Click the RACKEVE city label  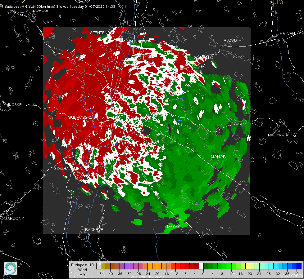click(x=94, y=229)
